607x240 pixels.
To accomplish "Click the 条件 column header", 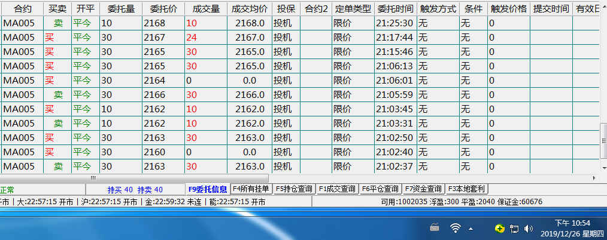I will pyautogui.click(x=474, y=8).
